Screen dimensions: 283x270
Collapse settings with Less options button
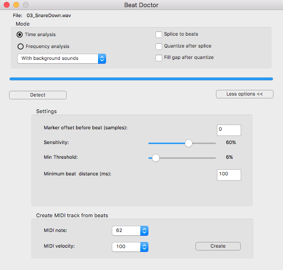pyautogui.click(x=244, y=94)
